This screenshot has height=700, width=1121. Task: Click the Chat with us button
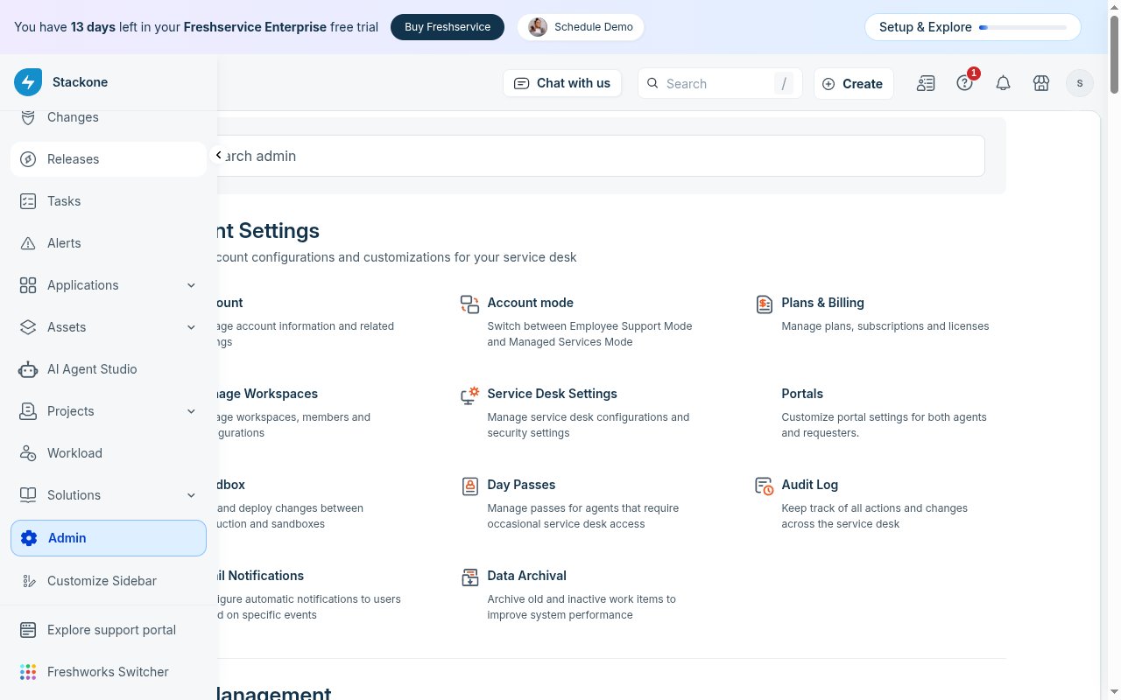click(562, 83)
